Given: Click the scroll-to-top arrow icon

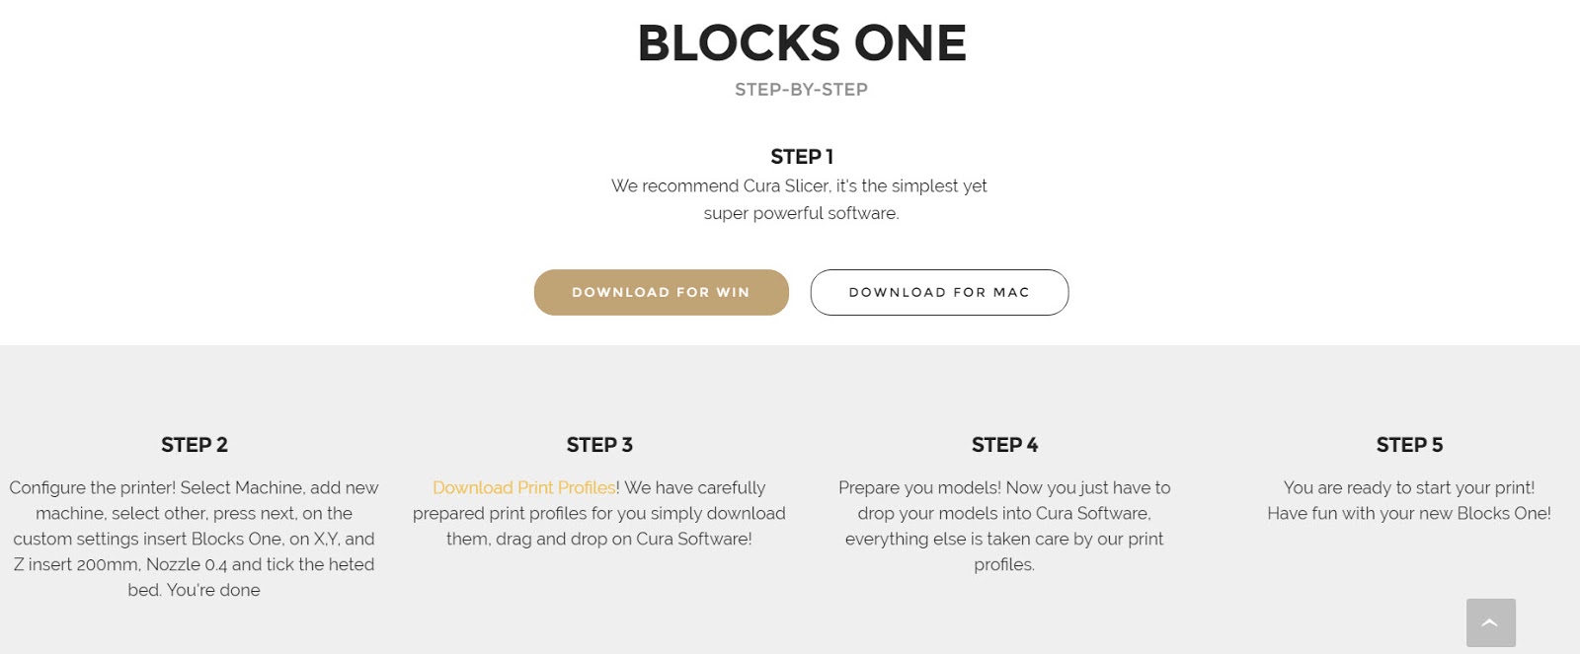Looking at the screenshot, I should pos(1490,622).
